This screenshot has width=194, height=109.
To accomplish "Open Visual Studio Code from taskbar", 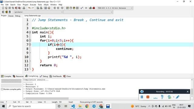I will point(73,106).
